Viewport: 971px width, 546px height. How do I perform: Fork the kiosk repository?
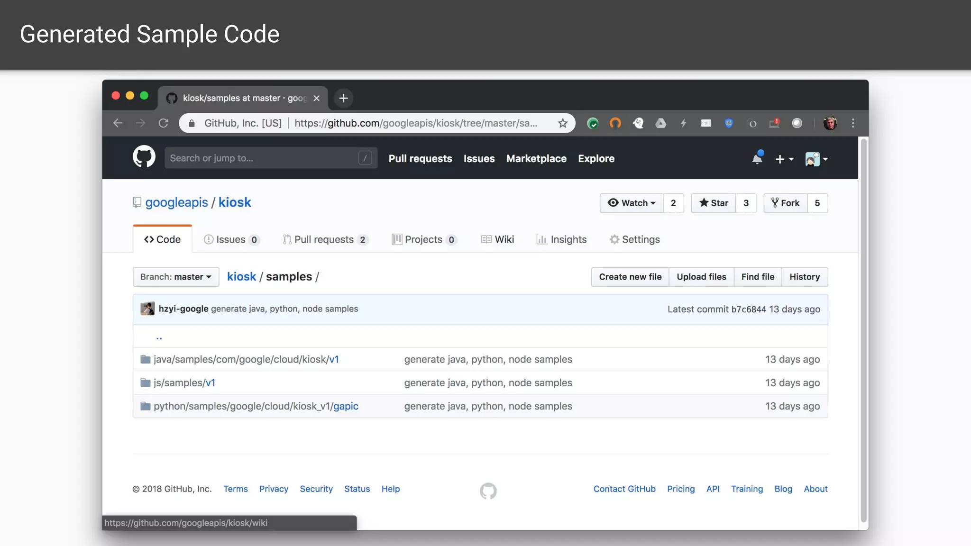pyautogui.click(x=786, y=203)
